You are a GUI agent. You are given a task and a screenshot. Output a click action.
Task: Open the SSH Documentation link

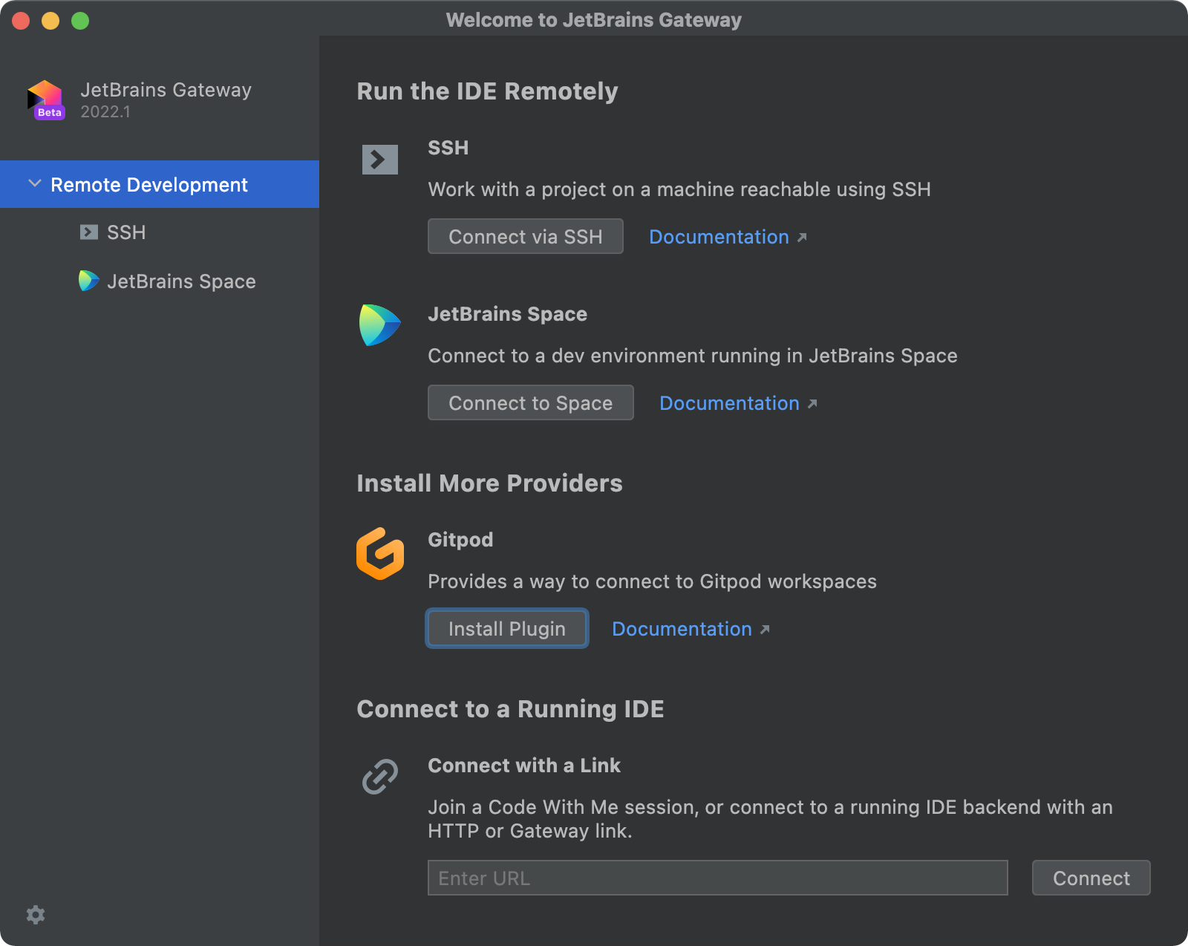(719, 237)
